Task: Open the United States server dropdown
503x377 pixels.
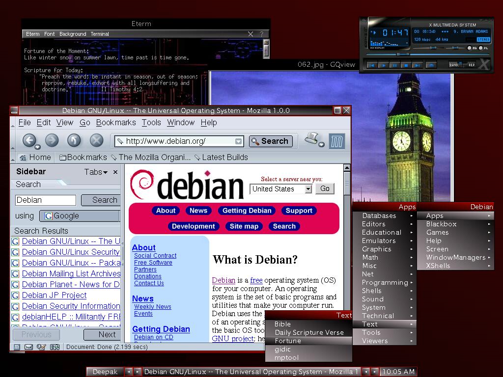Action: click(x=308, y=189)
